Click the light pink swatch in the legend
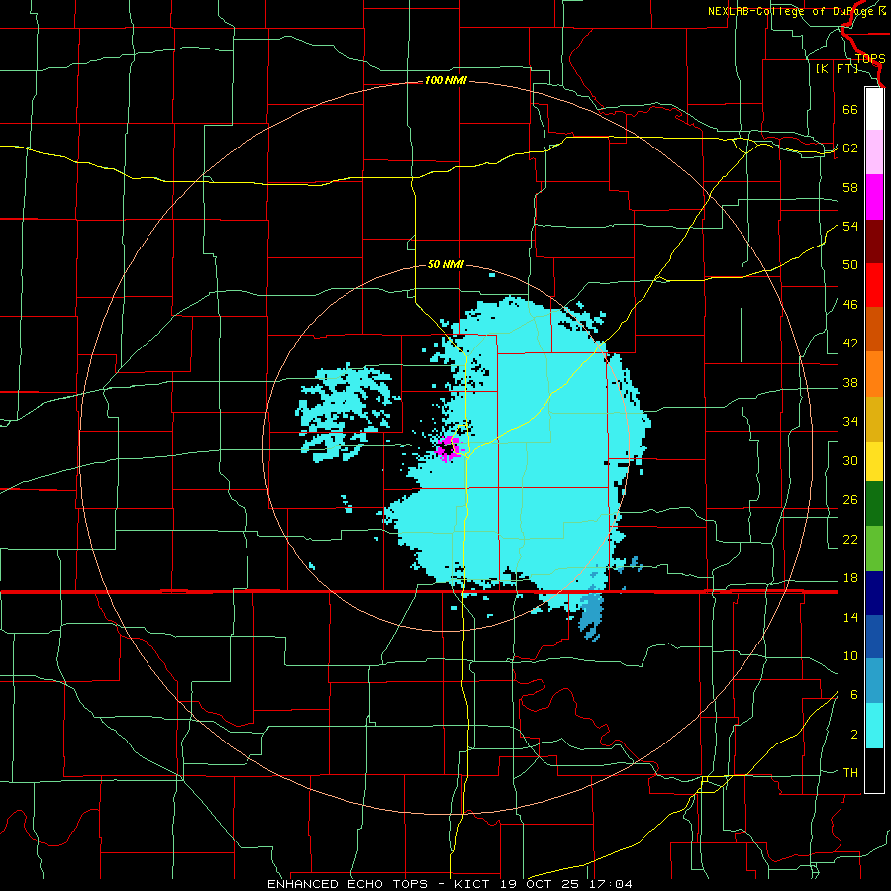 tap(874, 152)
